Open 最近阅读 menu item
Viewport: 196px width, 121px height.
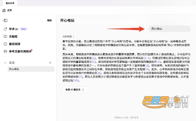pos(14,44)
